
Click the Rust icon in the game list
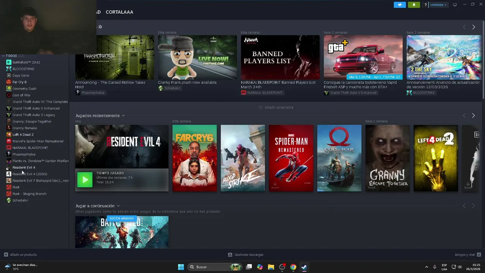point(9,187)
